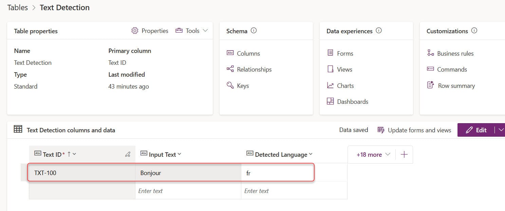Screen dimensions: 505x211
Task: Click the Business rules flow icon
Action: point(430,53)
